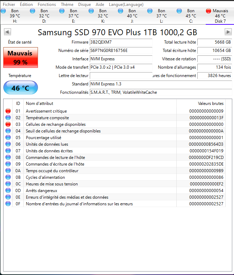Viewport: 234px width, 275px height.
Task: Click status icon for Erreurs d'intégrité des médias
Action: [x=8, y=197]
